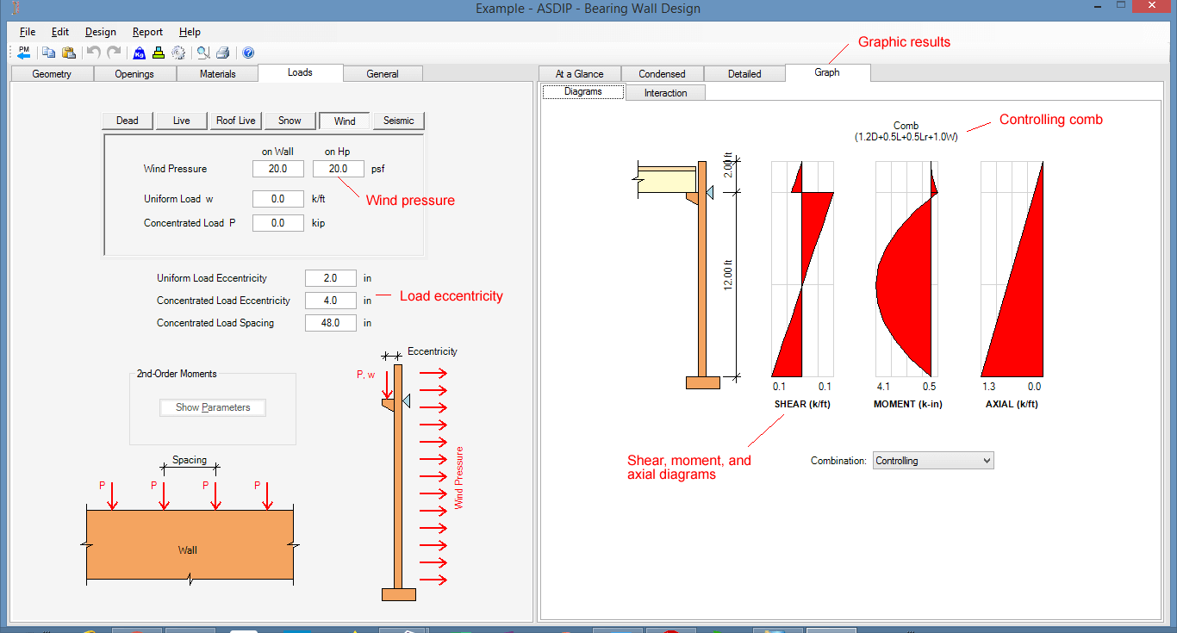
Task: Switch to the Interaction tab
Action: [x=665, y=93]
